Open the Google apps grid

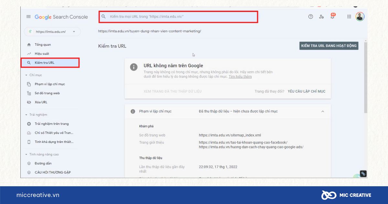pos(349,17)
